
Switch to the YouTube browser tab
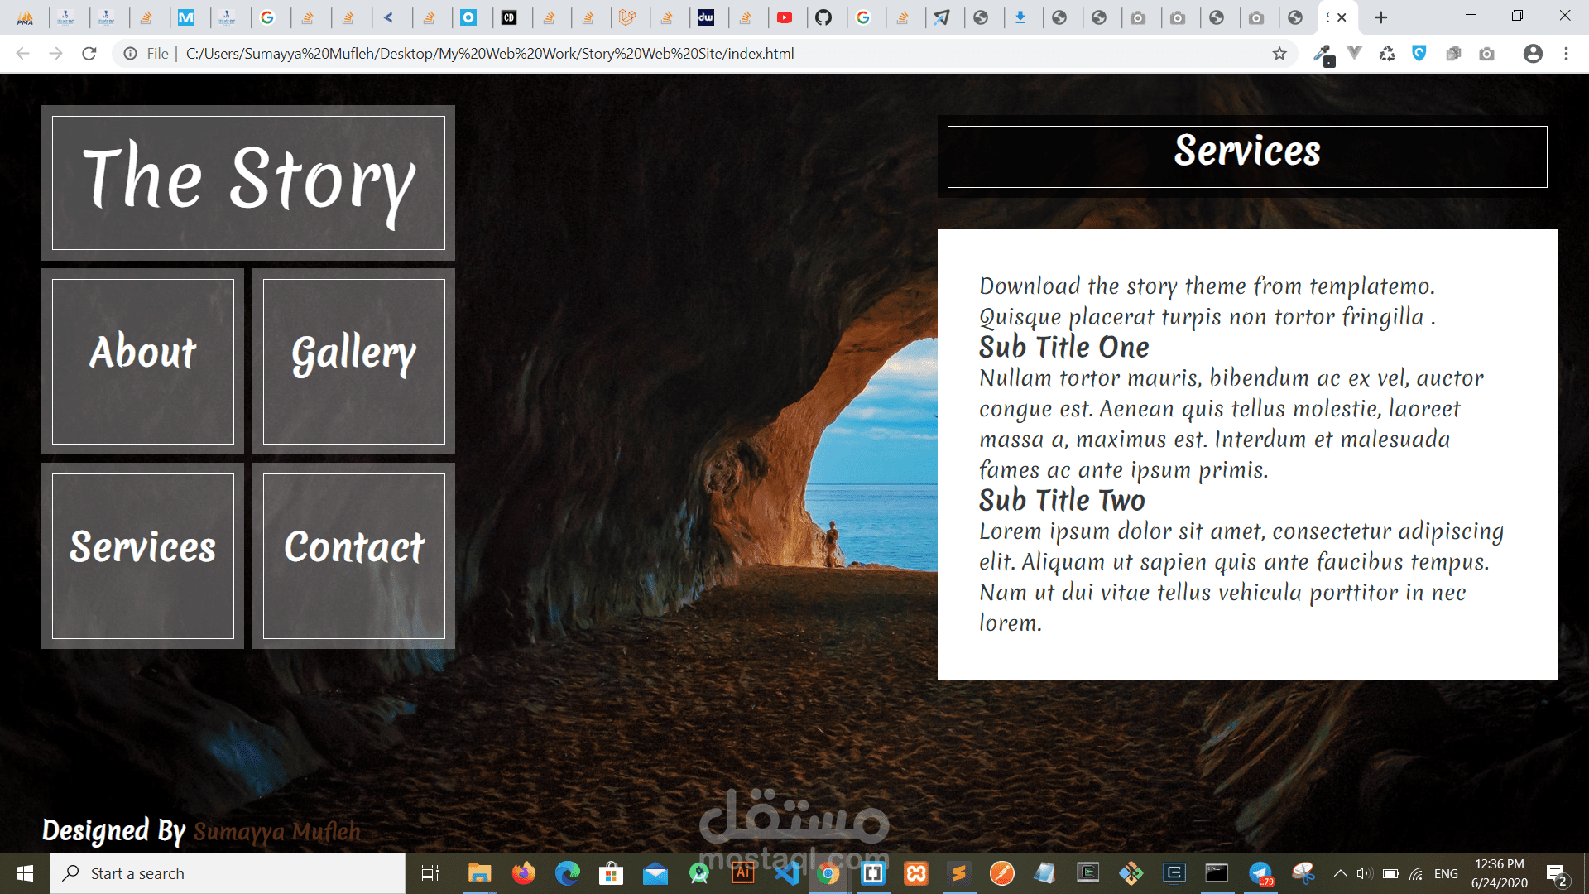point(785,17)
